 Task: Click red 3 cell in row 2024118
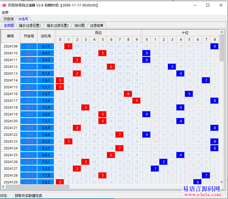(x=85, y=108)
